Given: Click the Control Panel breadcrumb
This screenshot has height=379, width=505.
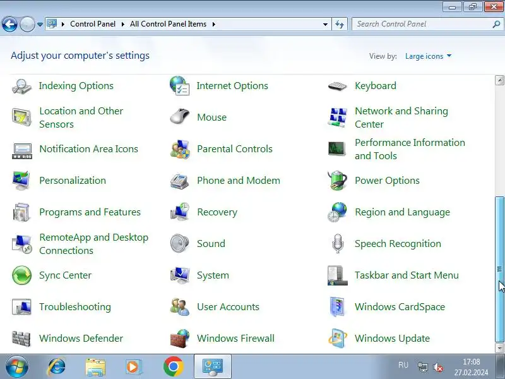Looking at the screenshot, I should click(93, 24).
